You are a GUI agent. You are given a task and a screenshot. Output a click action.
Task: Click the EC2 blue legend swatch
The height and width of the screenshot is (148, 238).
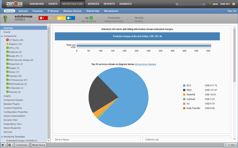coord(184,86)
